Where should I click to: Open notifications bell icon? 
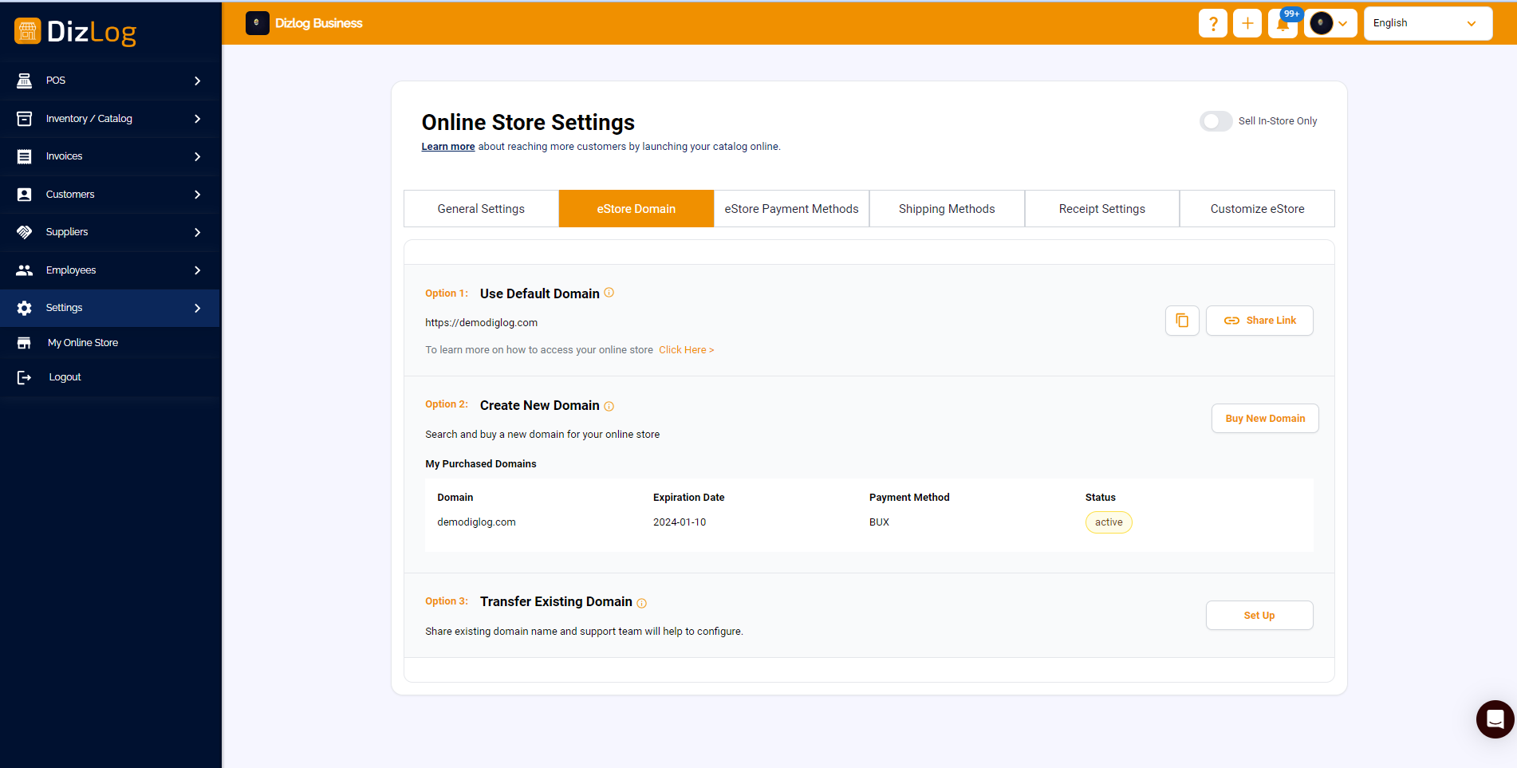[x=1283, y=24]
